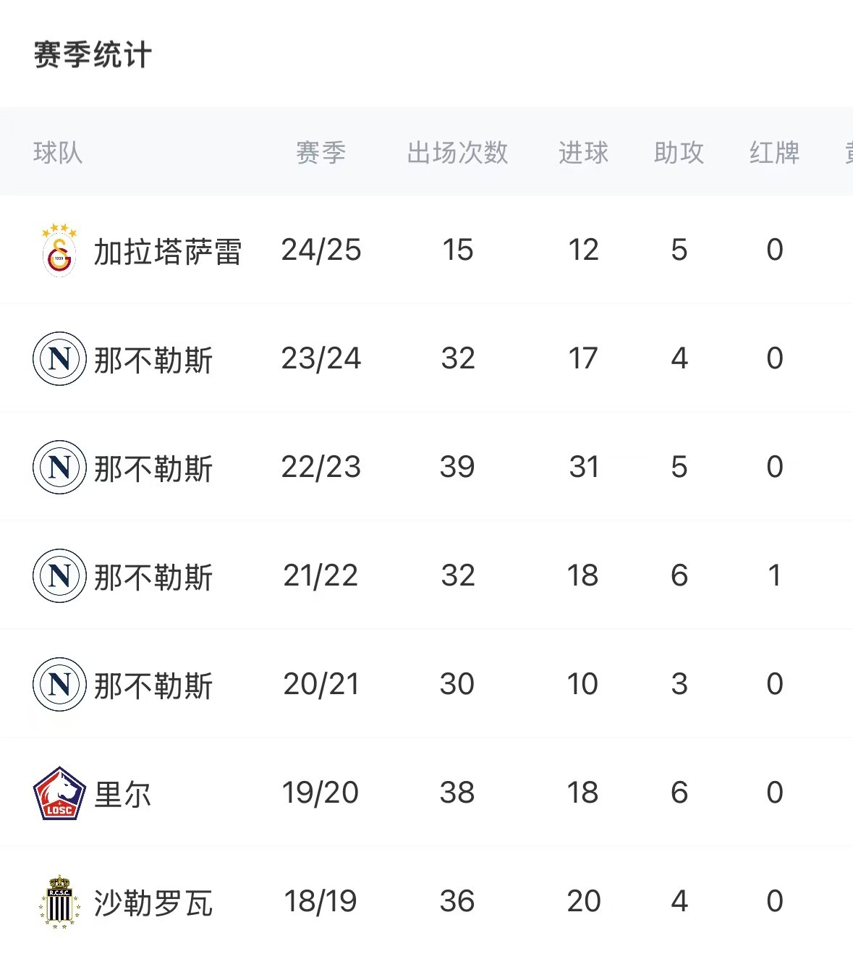Tap the 红牌 column header
The image size is (853, 954).
click(x=774, y=153)
